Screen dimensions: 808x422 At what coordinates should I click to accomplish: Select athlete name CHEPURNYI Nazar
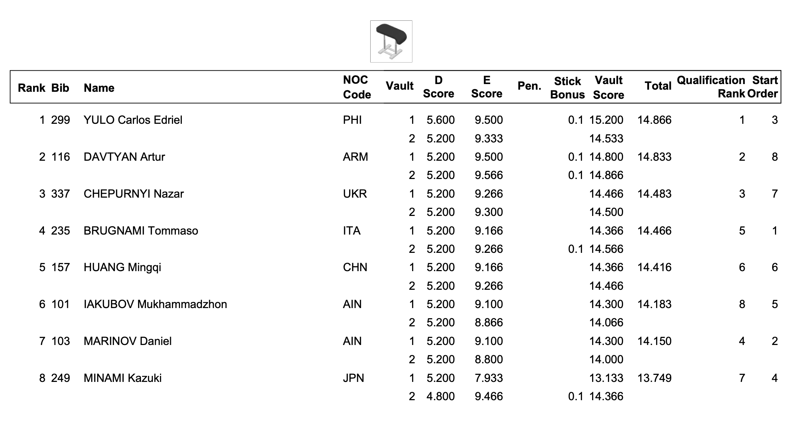(x=134, y=194)
